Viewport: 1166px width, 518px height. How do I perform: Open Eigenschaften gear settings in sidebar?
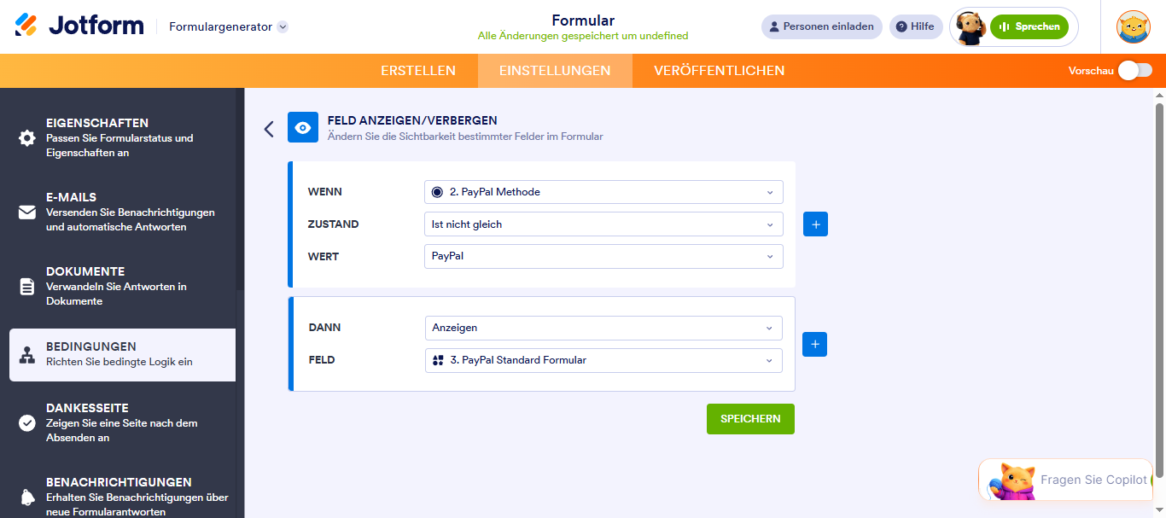tap(122, 137)
